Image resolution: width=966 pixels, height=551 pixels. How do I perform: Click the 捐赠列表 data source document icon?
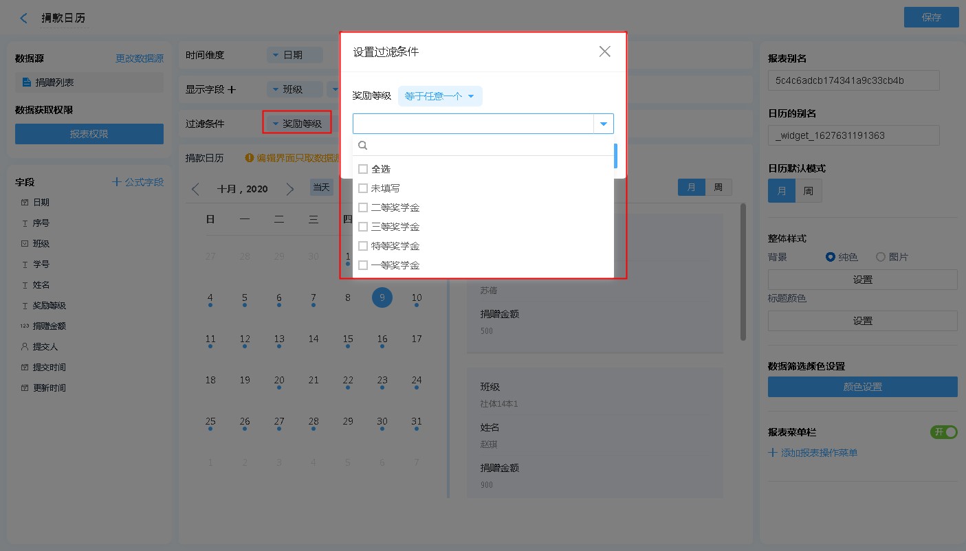tap(27, 82)
